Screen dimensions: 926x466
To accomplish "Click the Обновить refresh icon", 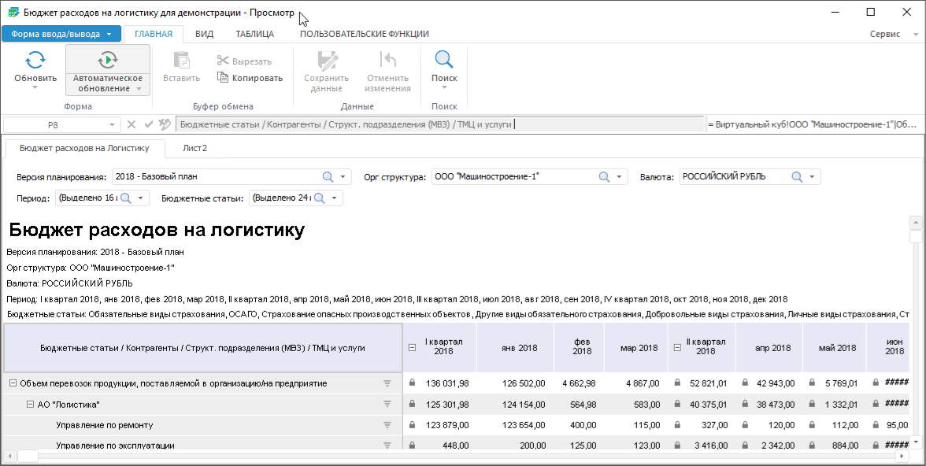I will 35,61.
